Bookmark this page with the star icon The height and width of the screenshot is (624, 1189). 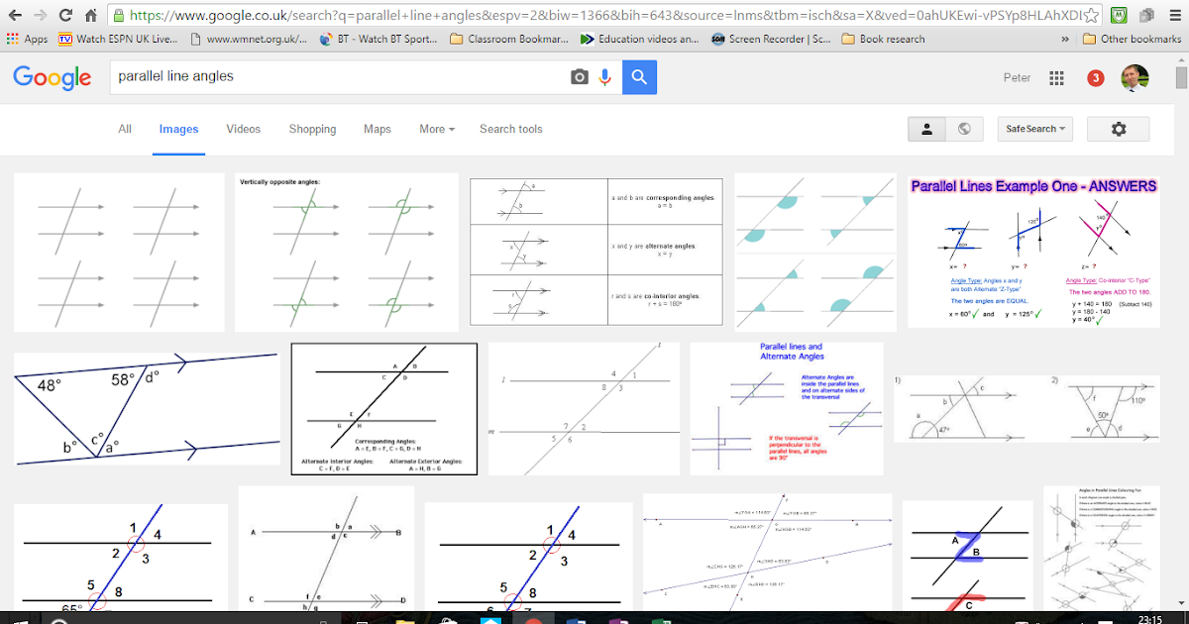pos(1089,15)
